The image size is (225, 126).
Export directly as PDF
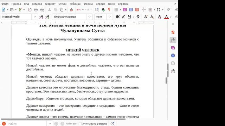point(30,9)
